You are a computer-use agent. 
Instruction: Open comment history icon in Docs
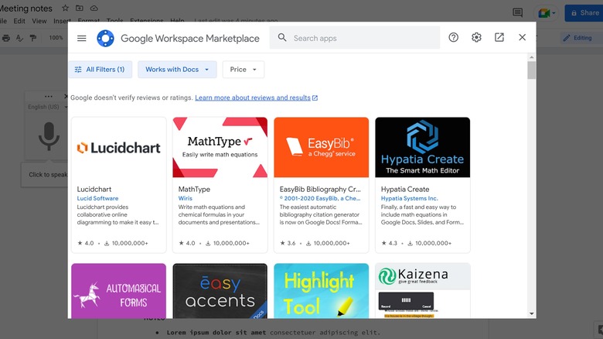[x=517, y=13]
